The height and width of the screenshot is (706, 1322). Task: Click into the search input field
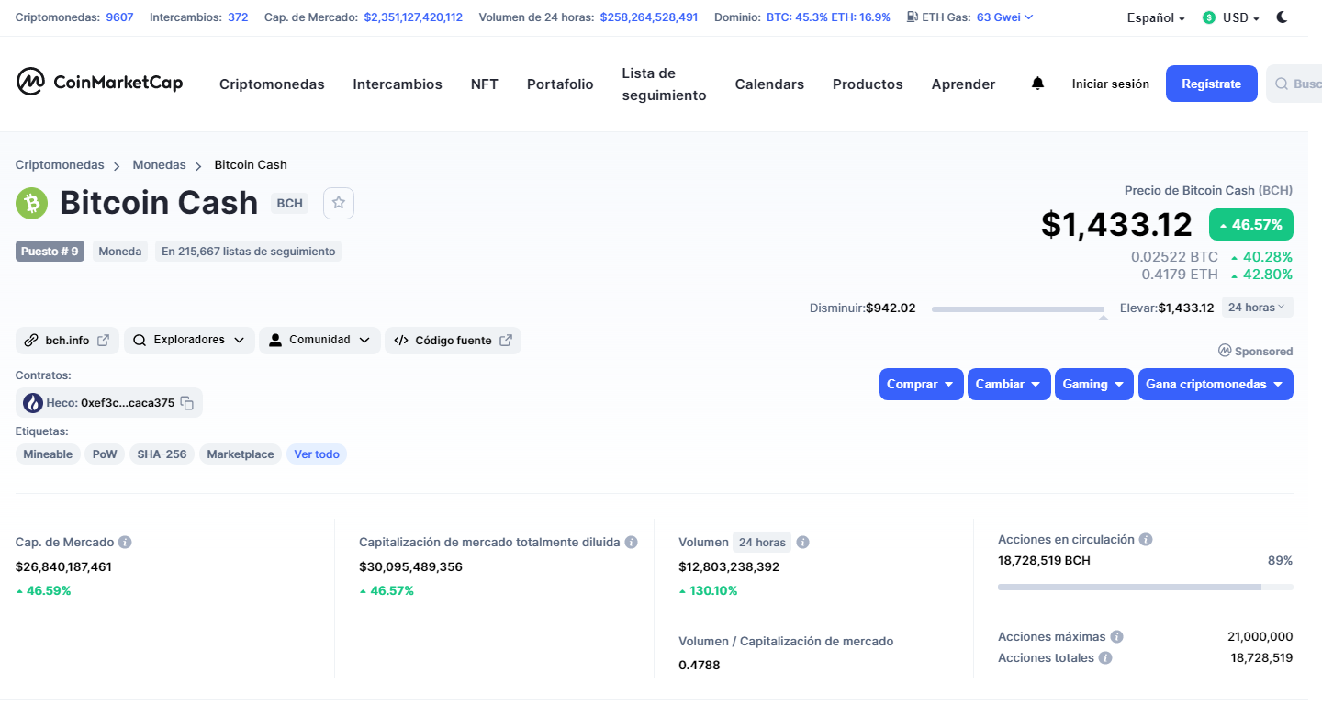coord(1294,84)
